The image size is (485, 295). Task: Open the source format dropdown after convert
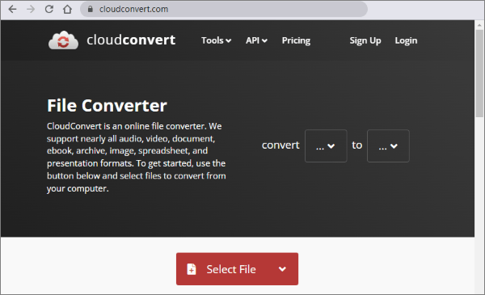point(326,145)
